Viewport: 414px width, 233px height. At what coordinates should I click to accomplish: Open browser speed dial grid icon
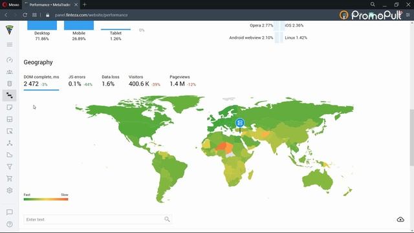pos(34,15)
